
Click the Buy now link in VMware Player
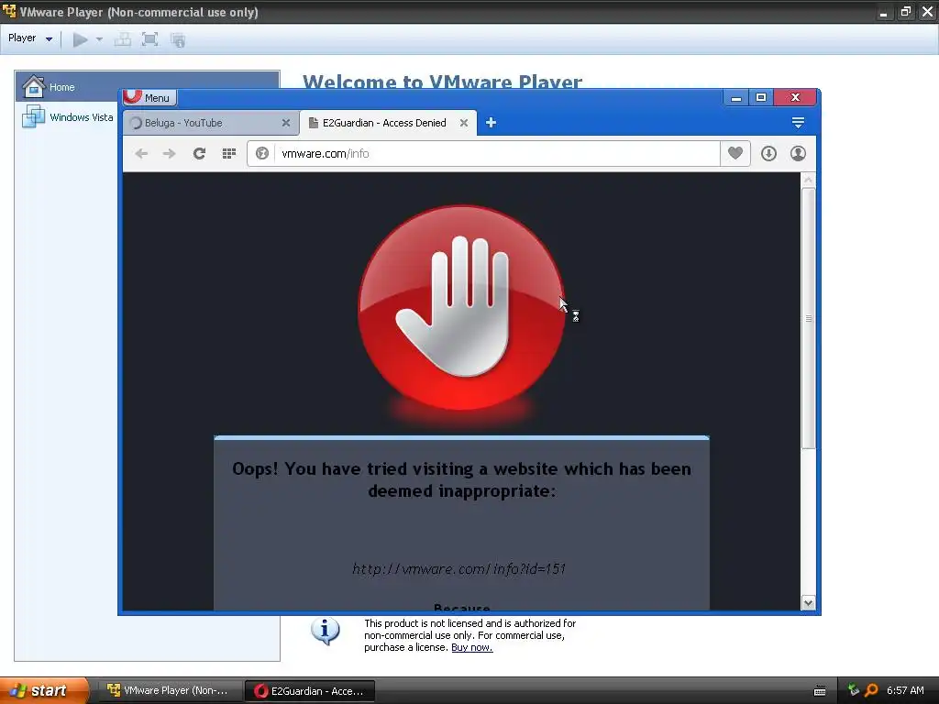click(x=472, y=648)
